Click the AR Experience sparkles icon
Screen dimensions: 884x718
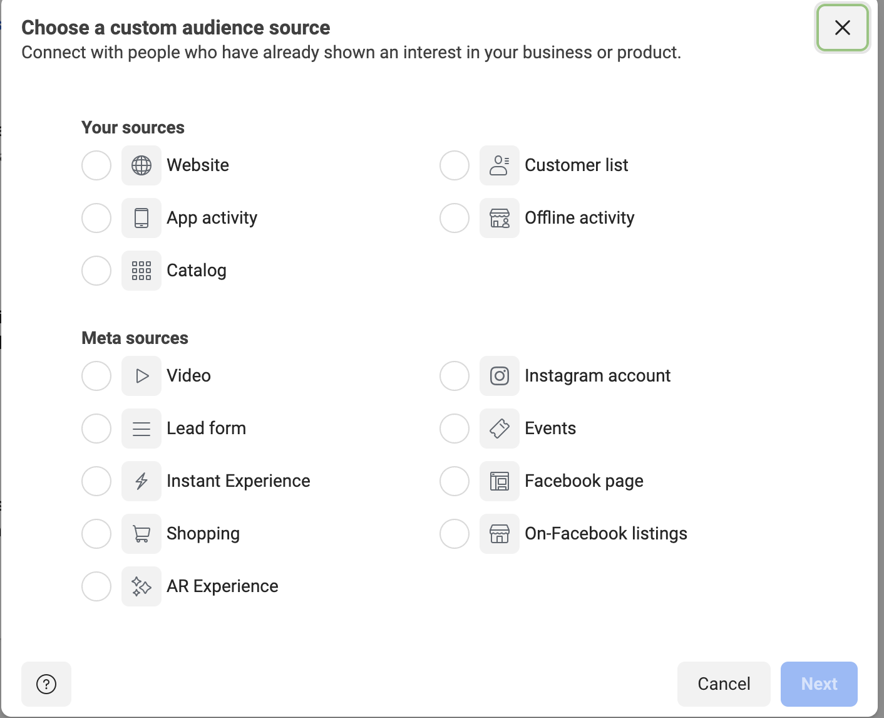pos(141,586)
